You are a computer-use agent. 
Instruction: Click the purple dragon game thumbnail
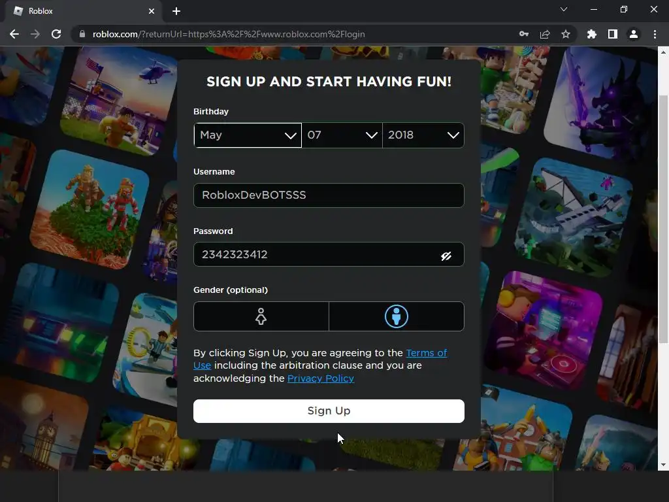[x=602, y=105]
